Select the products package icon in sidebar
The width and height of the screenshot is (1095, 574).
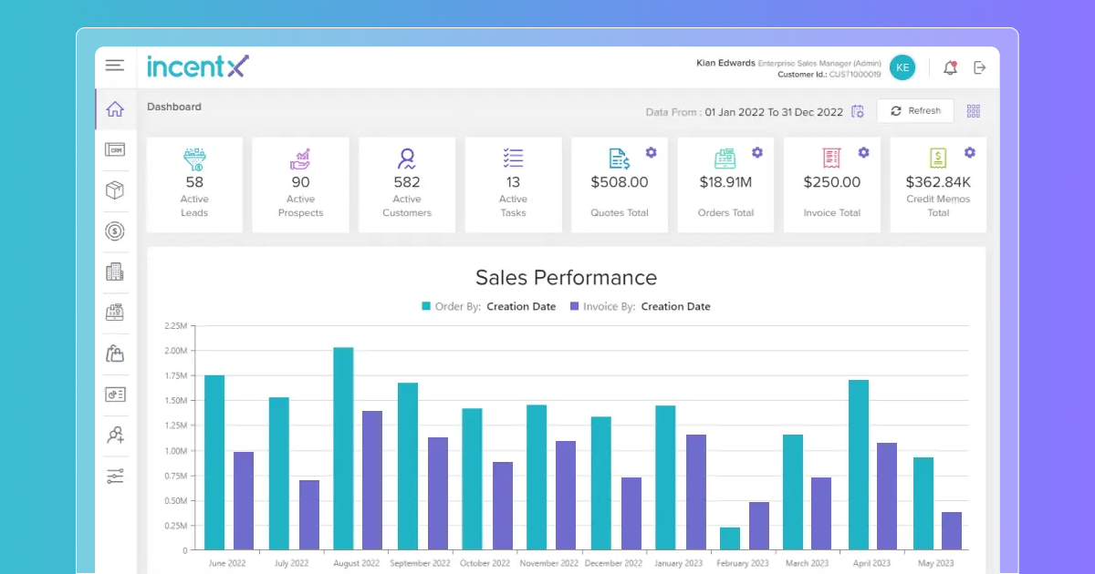point(115,190)
